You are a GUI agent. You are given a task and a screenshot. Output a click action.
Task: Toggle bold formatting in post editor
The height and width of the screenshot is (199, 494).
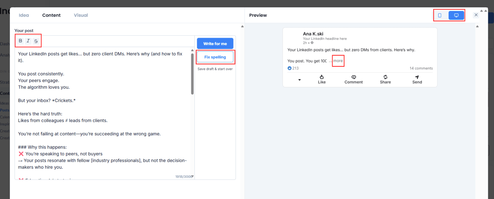(20, 41)
